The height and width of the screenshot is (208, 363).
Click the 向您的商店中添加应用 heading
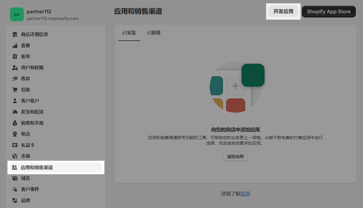(x=235, y=130)
